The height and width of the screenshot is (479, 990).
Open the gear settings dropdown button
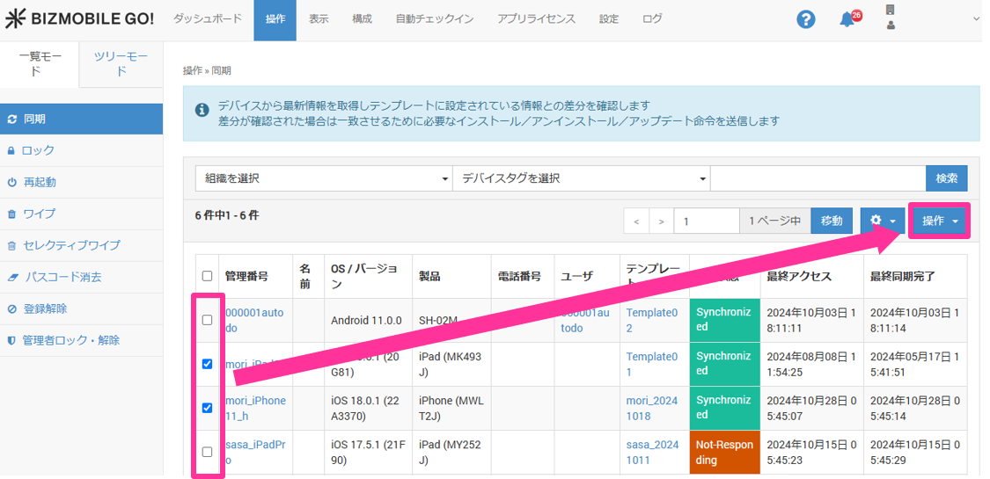[x=882, y=221]
